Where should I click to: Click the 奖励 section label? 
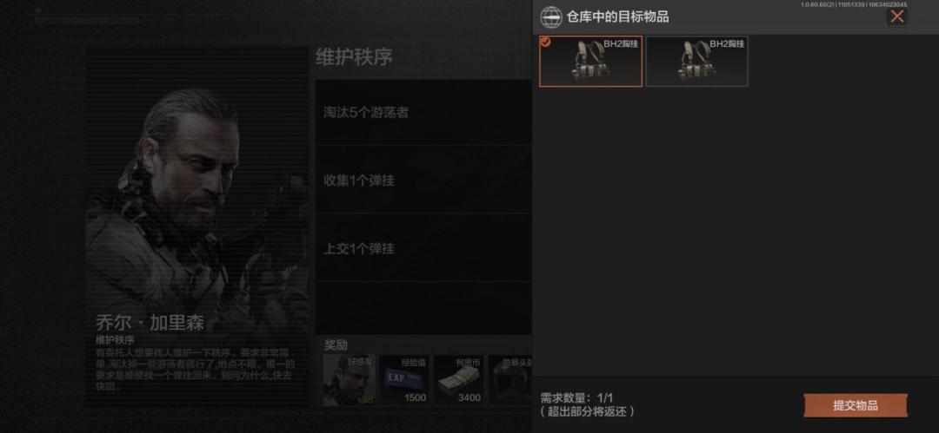click(x=336, y=345)
